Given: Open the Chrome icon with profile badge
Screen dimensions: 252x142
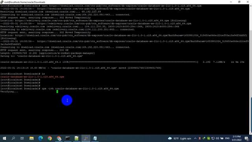Looking at the screenshot, I should point(59,138).
